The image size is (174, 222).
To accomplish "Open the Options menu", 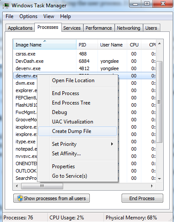I will (x=28, y=16).
